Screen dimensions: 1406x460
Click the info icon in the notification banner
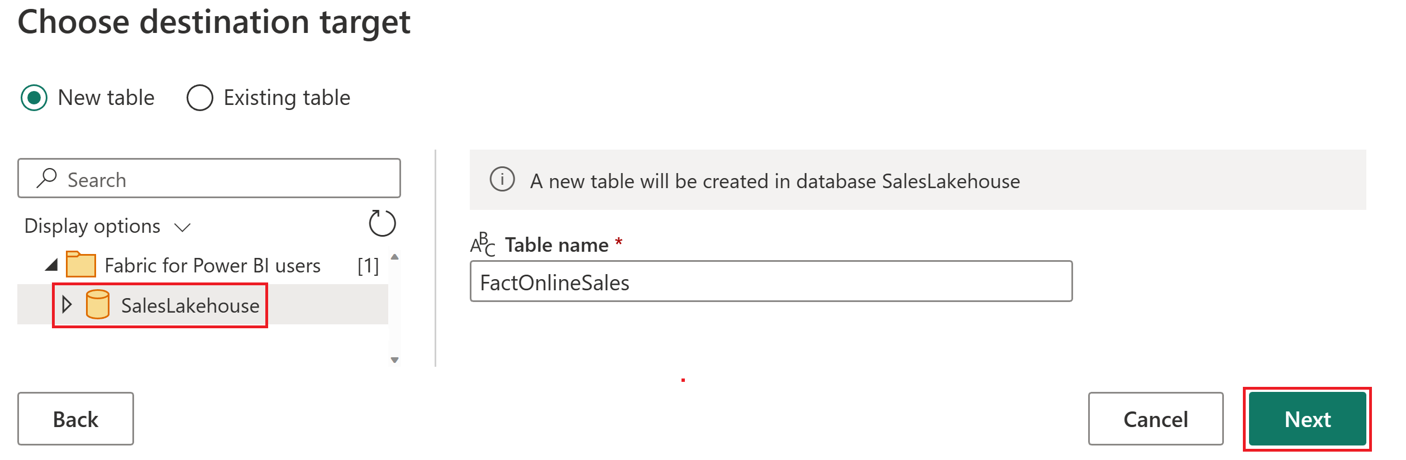point(502,180)
